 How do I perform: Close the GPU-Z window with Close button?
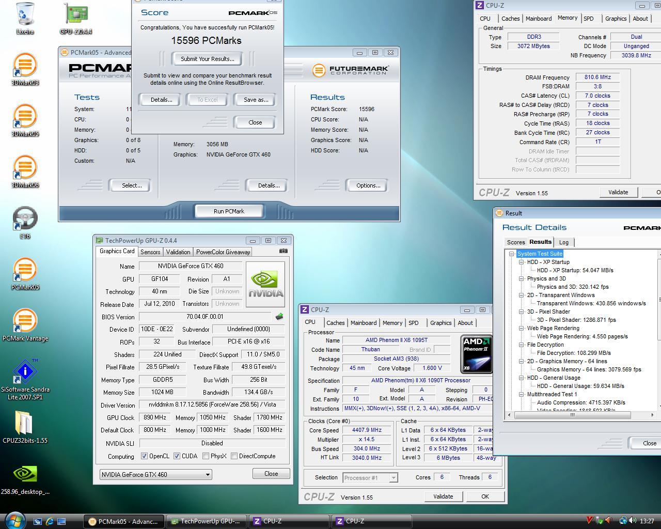point(271,474)
